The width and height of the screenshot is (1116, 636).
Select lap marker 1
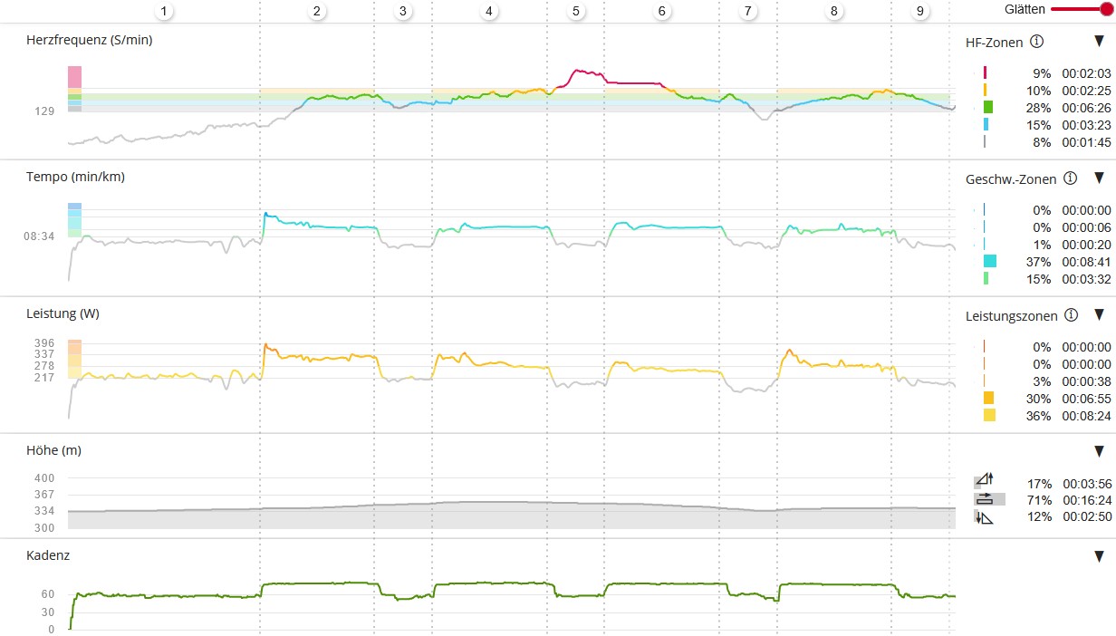[163, 11]
